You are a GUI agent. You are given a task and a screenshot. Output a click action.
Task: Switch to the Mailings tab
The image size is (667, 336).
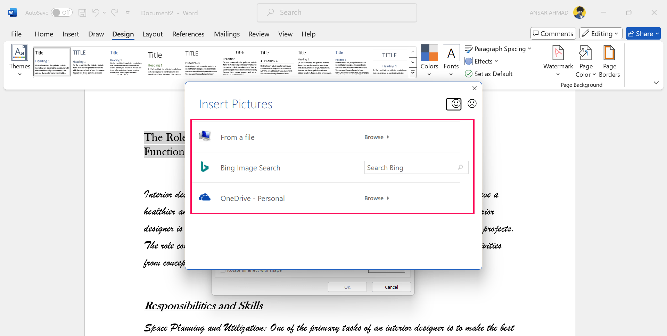coord(227,34)
